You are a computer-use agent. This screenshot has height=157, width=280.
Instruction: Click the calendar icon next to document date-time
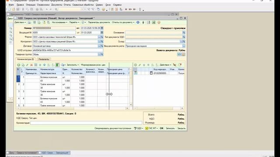102,28
